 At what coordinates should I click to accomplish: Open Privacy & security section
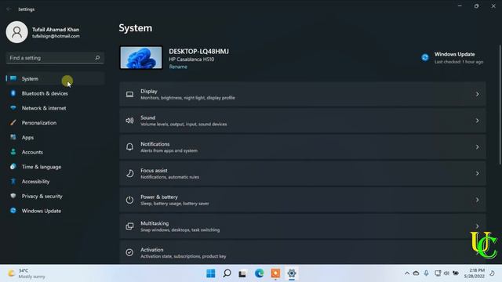pos(55,197)
